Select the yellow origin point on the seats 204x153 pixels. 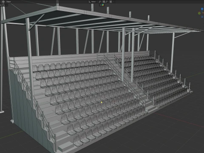tap(102, 102)
